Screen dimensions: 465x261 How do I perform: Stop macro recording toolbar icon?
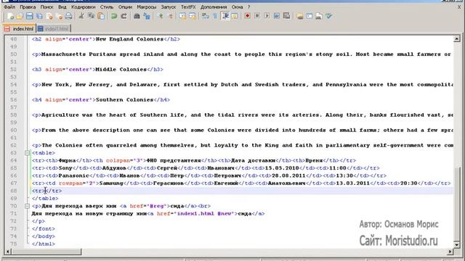tap(257, 16)
